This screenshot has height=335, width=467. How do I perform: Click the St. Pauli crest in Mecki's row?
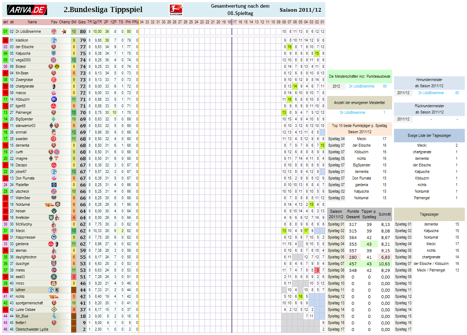[54, 231]
